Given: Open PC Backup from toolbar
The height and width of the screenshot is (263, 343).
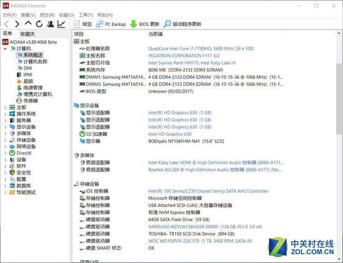Looking at the screenshot, I should pyautogui.click(x=111, y=24).
